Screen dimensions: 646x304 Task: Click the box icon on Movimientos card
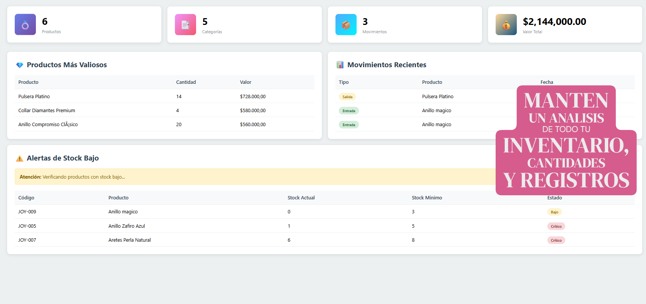click(346, 25)
